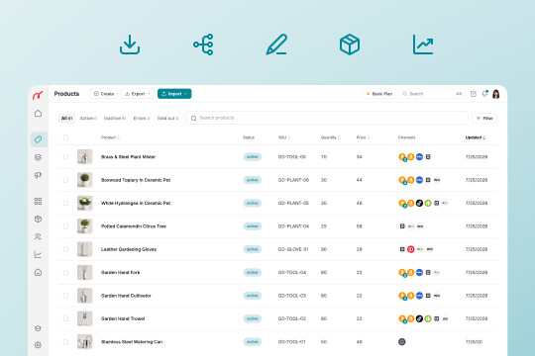Focus the header Search box
This screenshot has width=535, height=356.
point(432,94)
